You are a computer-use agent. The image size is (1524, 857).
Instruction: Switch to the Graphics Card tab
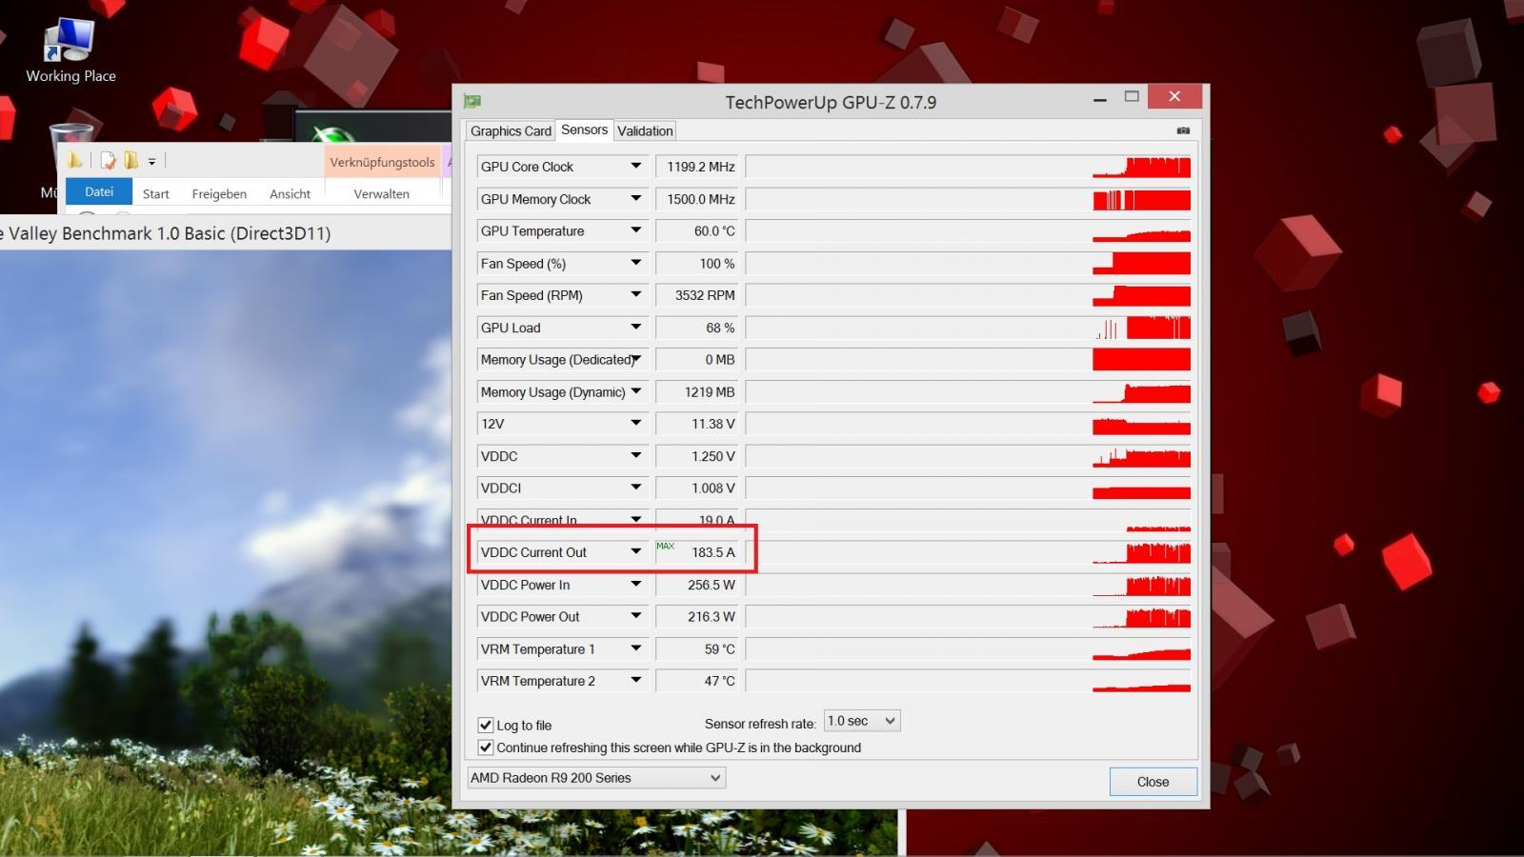coord(511,131)
